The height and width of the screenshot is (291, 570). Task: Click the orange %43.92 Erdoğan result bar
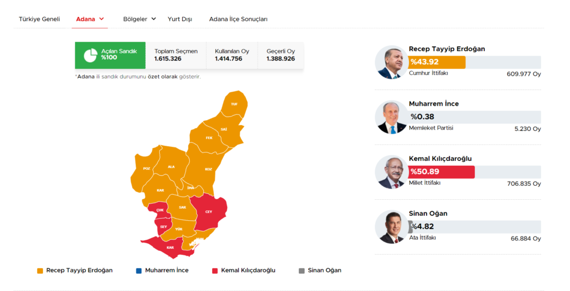click(437, 62)
